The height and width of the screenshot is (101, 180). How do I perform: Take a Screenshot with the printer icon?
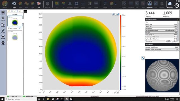tap(170, 4)
